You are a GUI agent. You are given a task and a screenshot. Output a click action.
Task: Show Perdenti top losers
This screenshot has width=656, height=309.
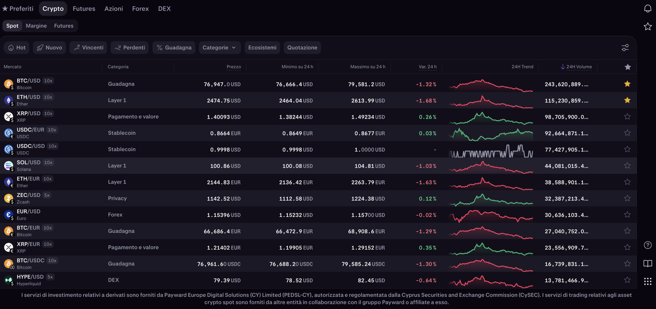[x=130, y=48]
